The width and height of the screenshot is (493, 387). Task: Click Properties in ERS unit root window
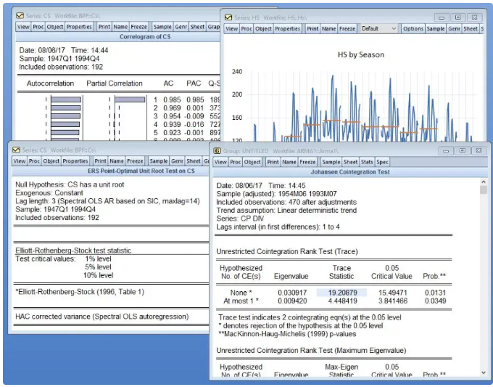pyautogui.click(x=75, y=161)
